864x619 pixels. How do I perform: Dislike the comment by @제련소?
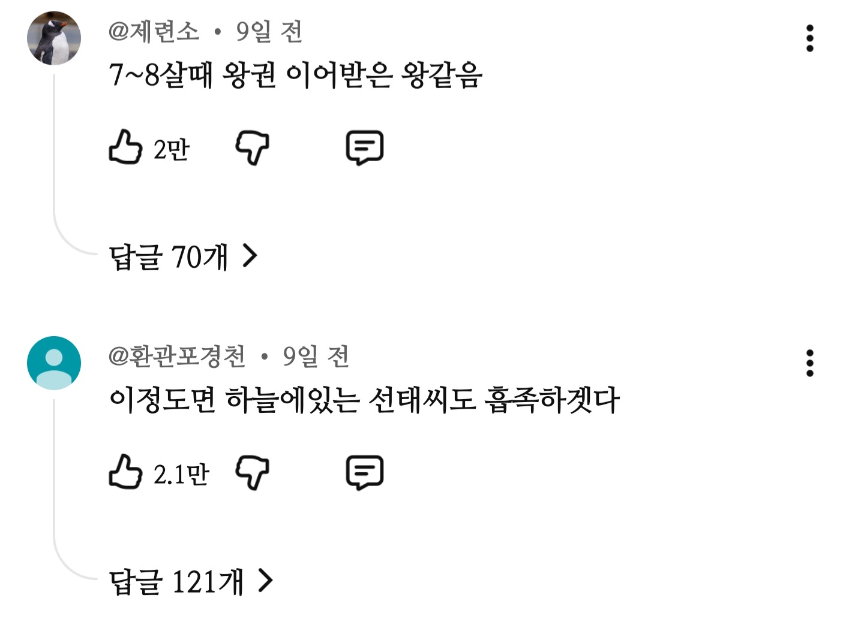252,147
